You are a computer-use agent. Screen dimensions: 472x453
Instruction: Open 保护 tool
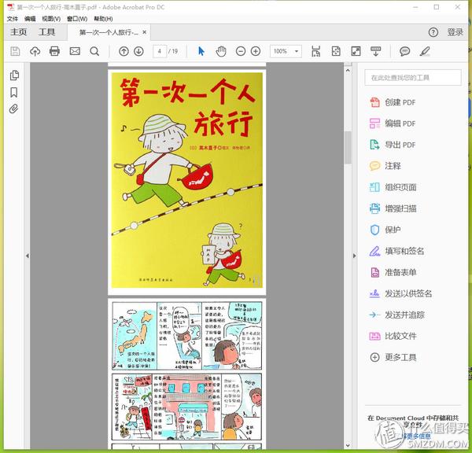click(385, 230)
